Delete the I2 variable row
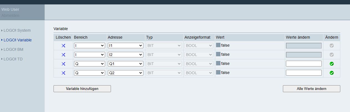This screenshot has width=350, height=112. pos(63,55)
